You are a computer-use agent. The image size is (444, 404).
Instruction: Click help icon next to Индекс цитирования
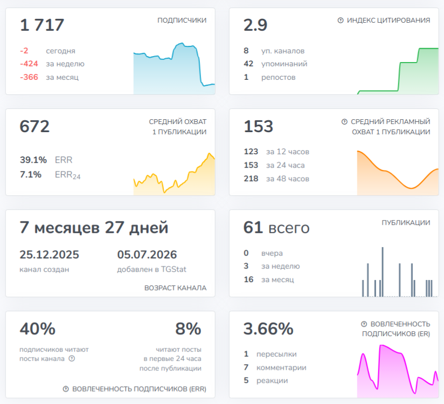[341, 20]
